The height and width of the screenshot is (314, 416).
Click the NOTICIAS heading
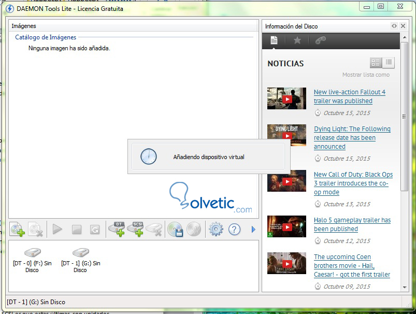coord(285,63)
